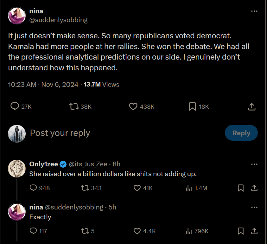Like nina's main post with 438K likes
Viewport: 267px width, 244px height.
pos(133,106)
